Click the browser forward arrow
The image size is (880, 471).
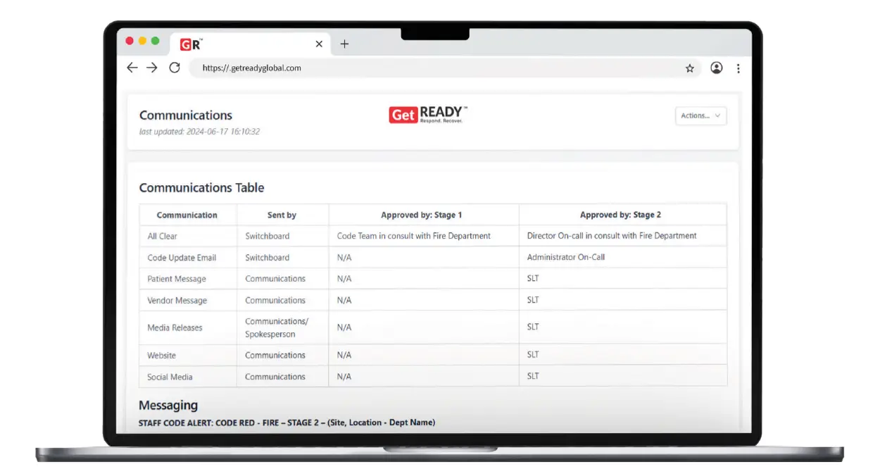[152, 68]
